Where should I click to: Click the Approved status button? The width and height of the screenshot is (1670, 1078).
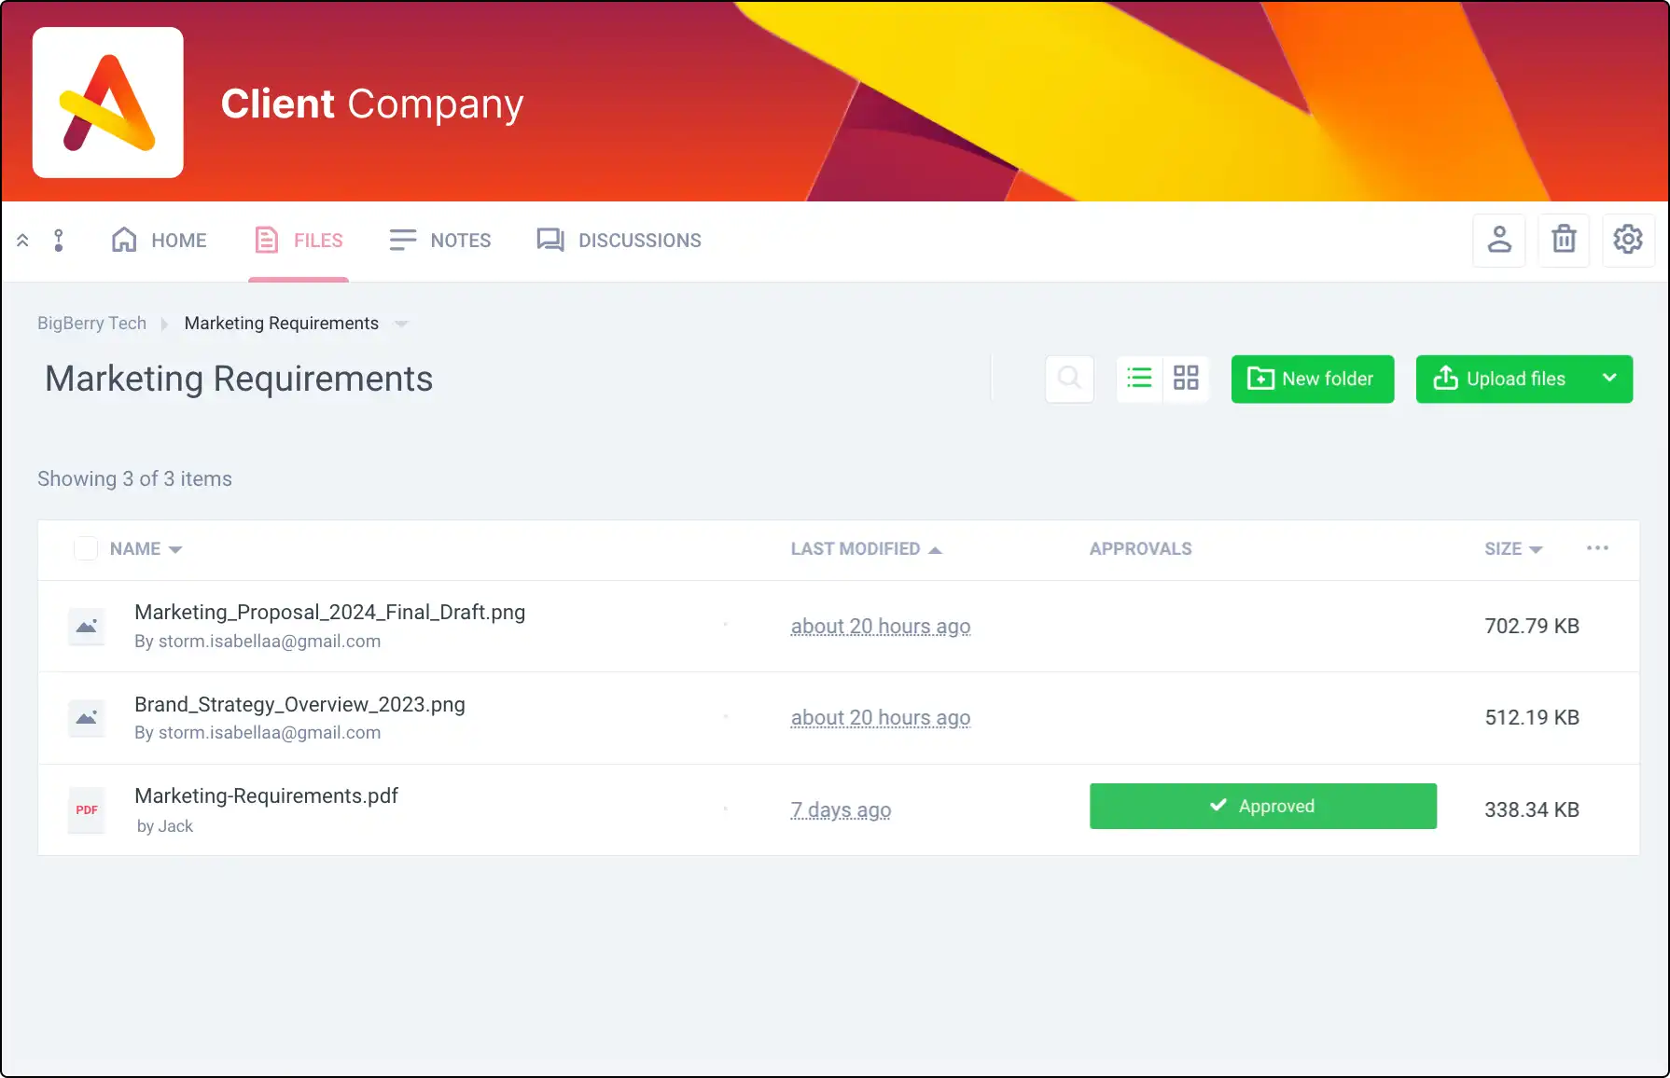click(x=1263, y=806)
